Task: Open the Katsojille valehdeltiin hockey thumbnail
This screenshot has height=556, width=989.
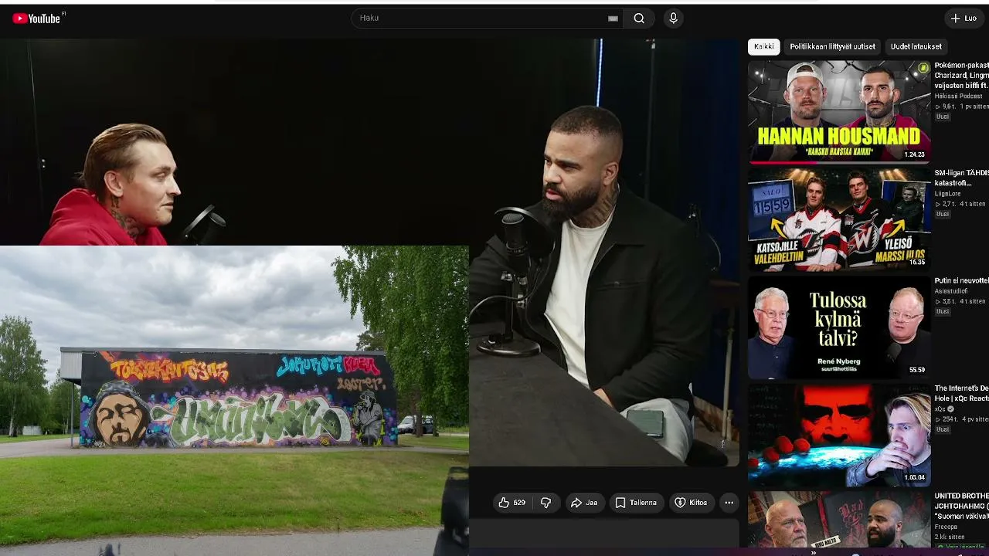Action: (839, 219)
